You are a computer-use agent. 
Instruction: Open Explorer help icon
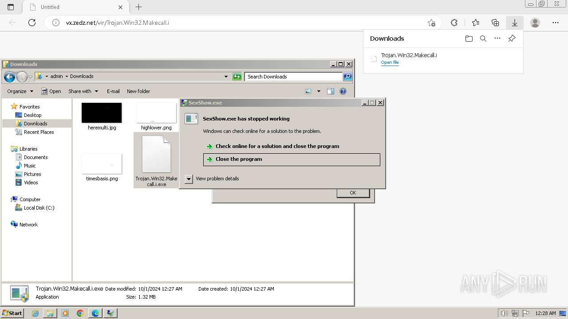343,91
